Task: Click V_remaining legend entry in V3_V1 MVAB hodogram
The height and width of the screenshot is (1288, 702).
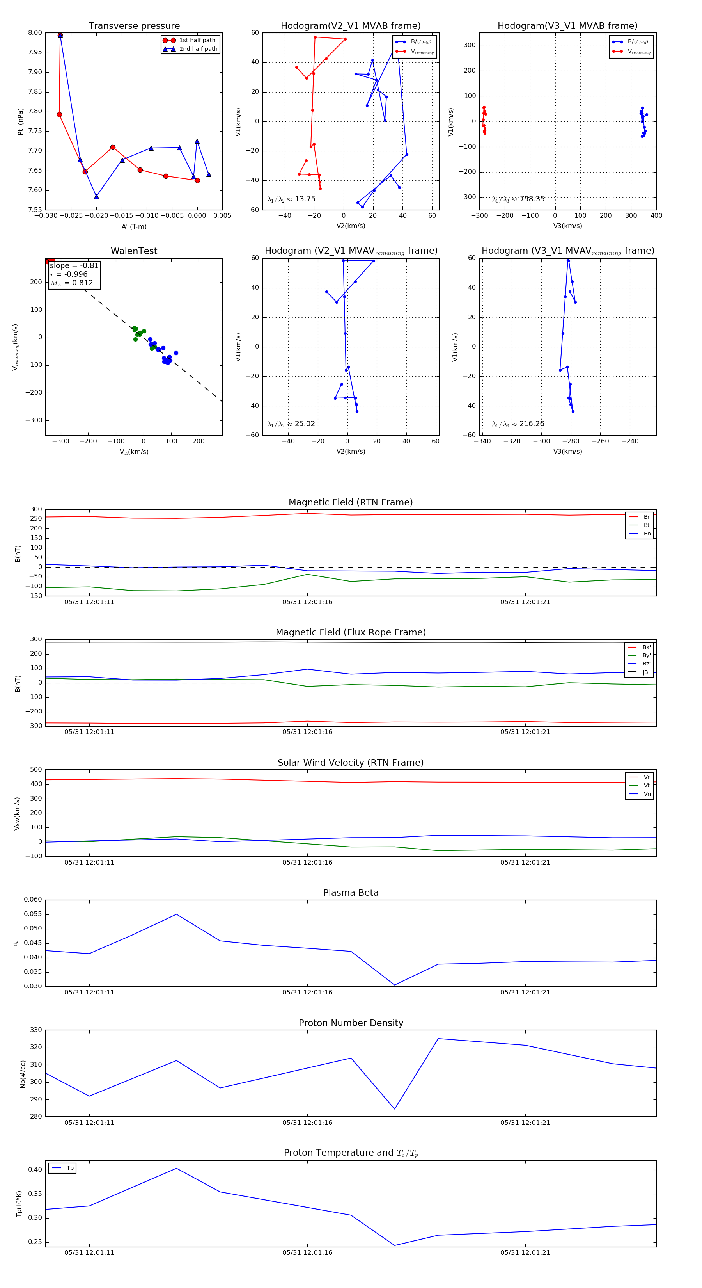Action: point(631,52)
